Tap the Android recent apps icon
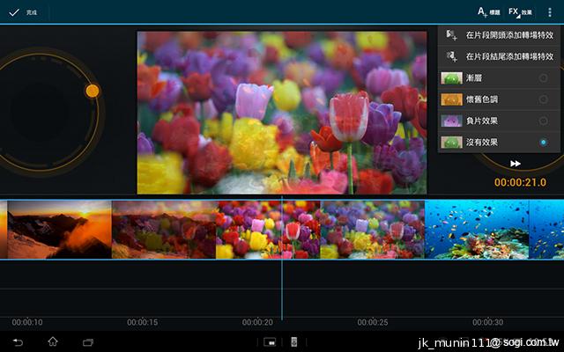This screenshot has width=564, height=352. 88,342
